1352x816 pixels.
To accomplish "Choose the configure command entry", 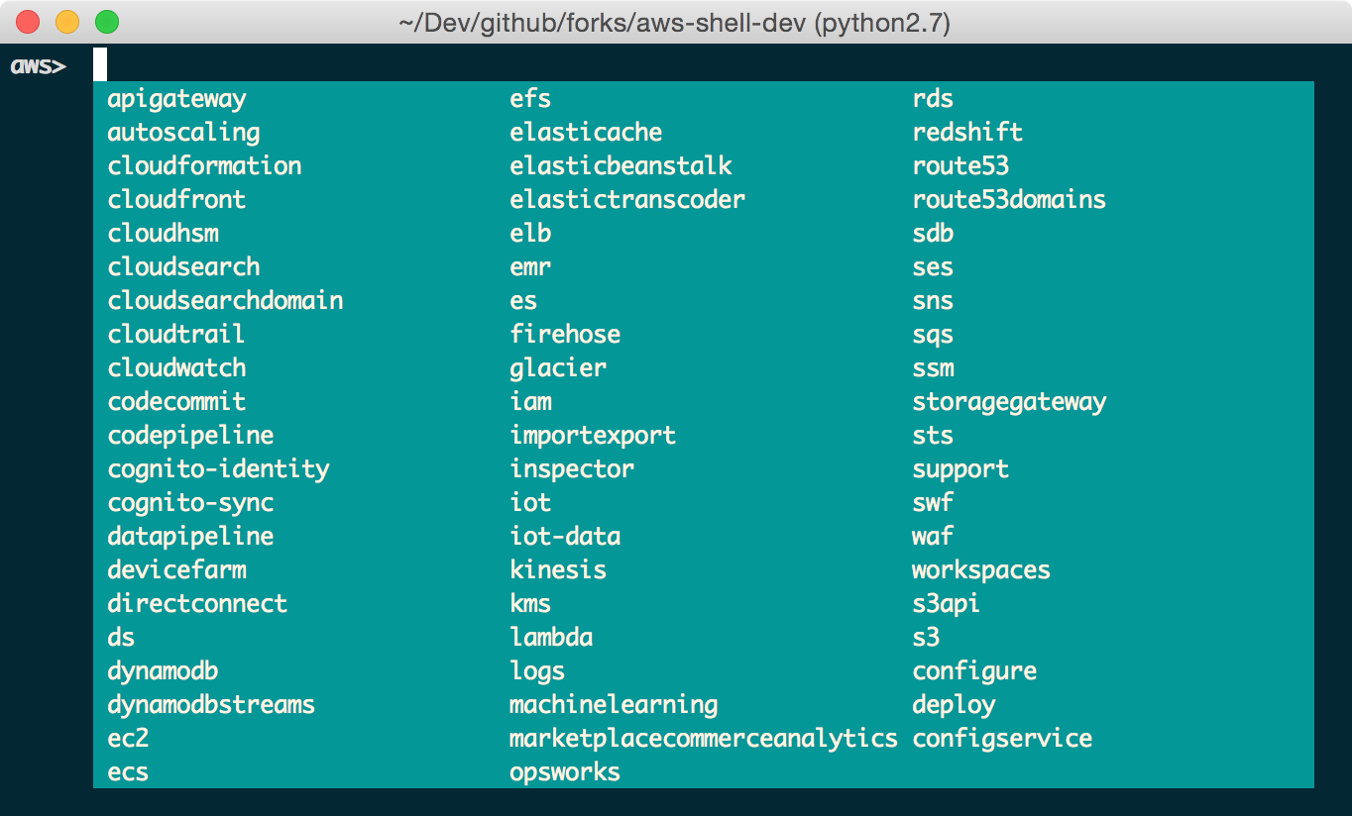I will click(974, 671).
